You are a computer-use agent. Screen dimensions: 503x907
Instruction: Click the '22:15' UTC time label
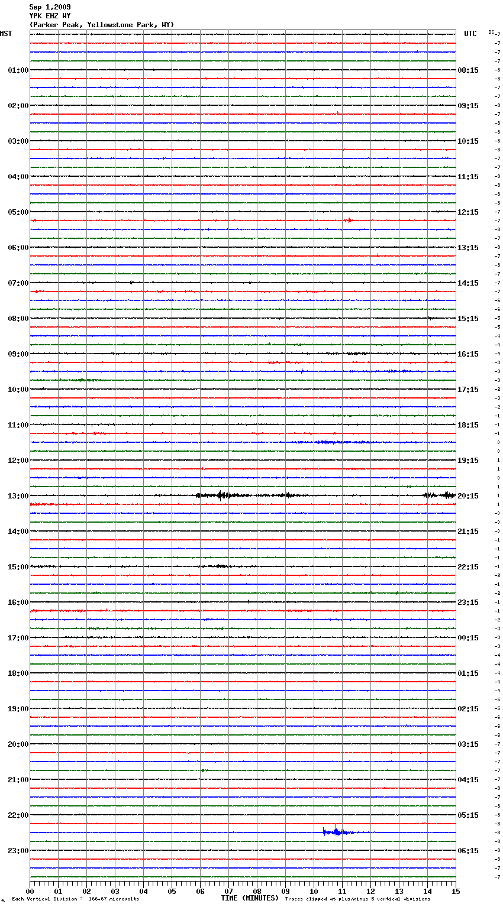468,567
